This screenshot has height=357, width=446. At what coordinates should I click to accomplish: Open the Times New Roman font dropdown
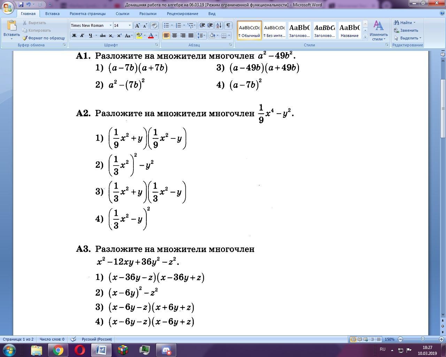click(110, 25)
